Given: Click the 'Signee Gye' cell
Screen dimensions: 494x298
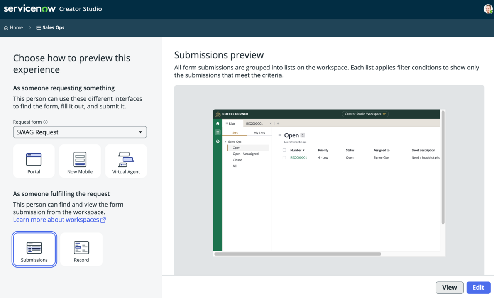Looking at the screenshot, I should 381,158.
